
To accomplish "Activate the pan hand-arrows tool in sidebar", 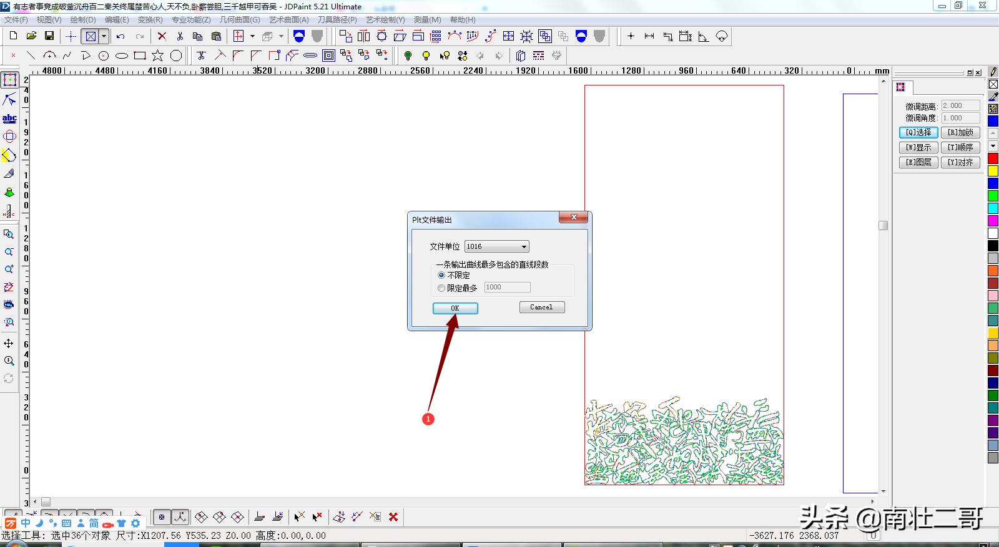I will point(9,343).
